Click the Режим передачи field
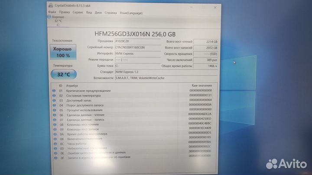 coord(138,60)
